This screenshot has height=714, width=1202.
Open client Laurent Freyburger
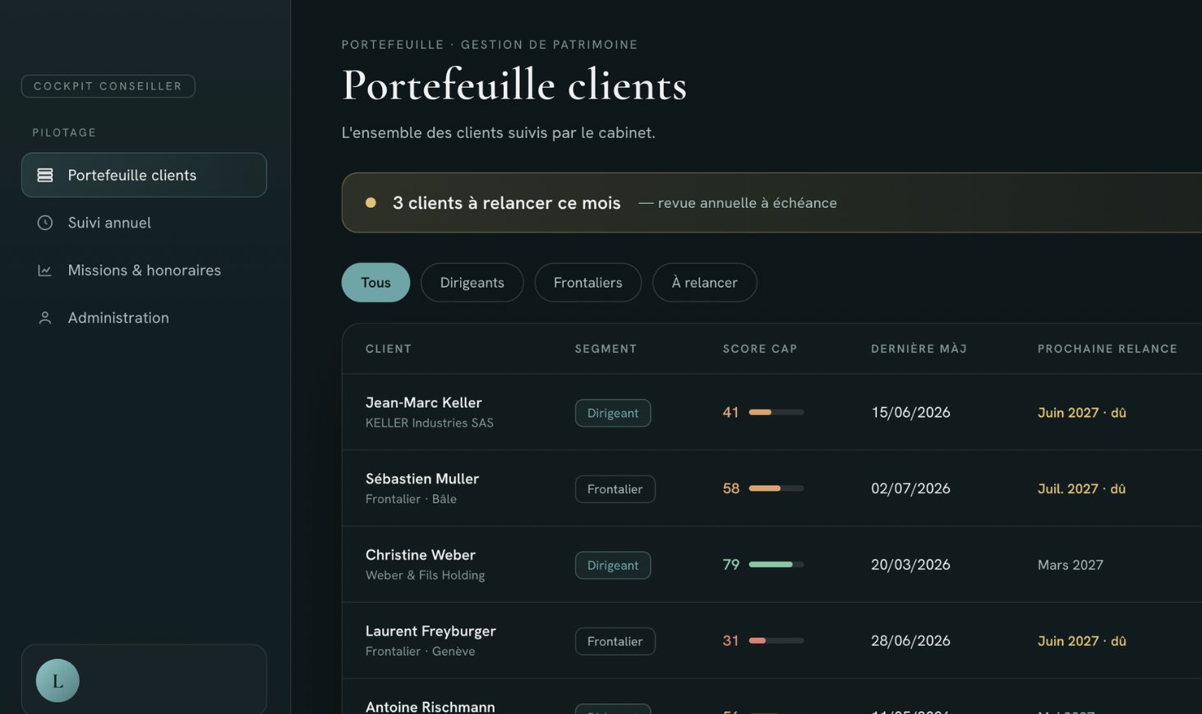click(431, 631)
